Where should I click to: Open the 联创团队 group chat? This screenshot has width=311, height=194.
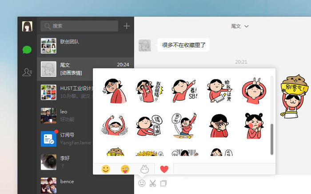point(85,46)
